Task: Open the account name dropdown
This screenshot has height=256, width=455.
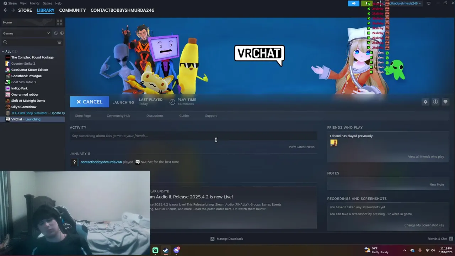Action: point(402,3)
